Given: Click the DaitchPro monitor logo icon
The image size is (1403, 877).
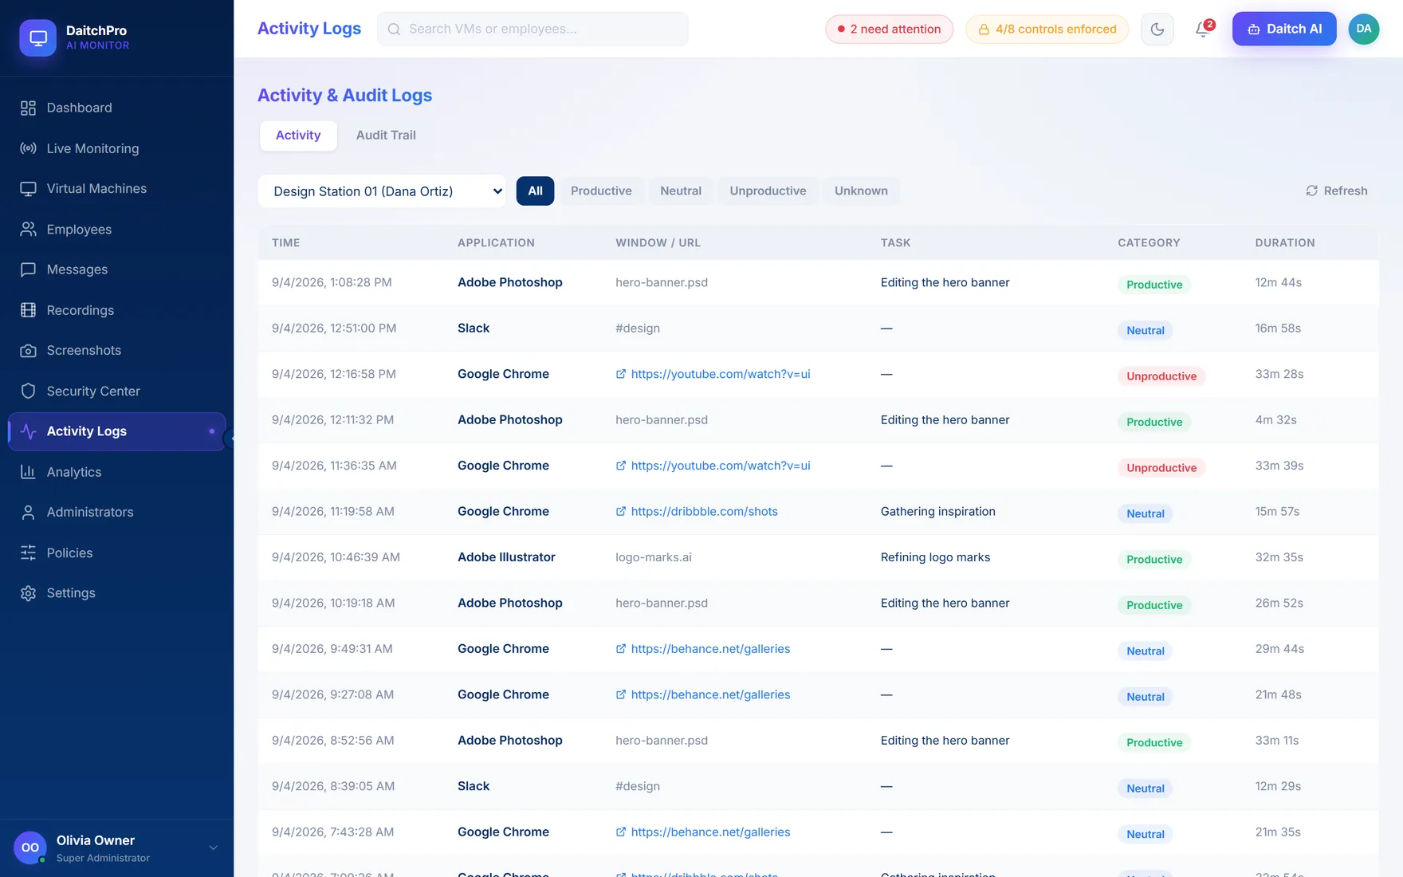Looking at the screenshot, I should point(37,37).
